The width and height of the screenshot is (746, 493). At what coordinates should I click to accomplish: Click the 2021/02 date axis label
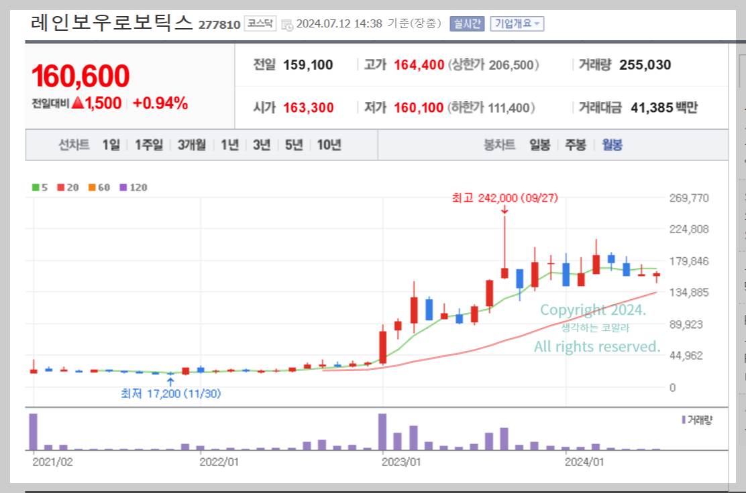click(53, 462)
